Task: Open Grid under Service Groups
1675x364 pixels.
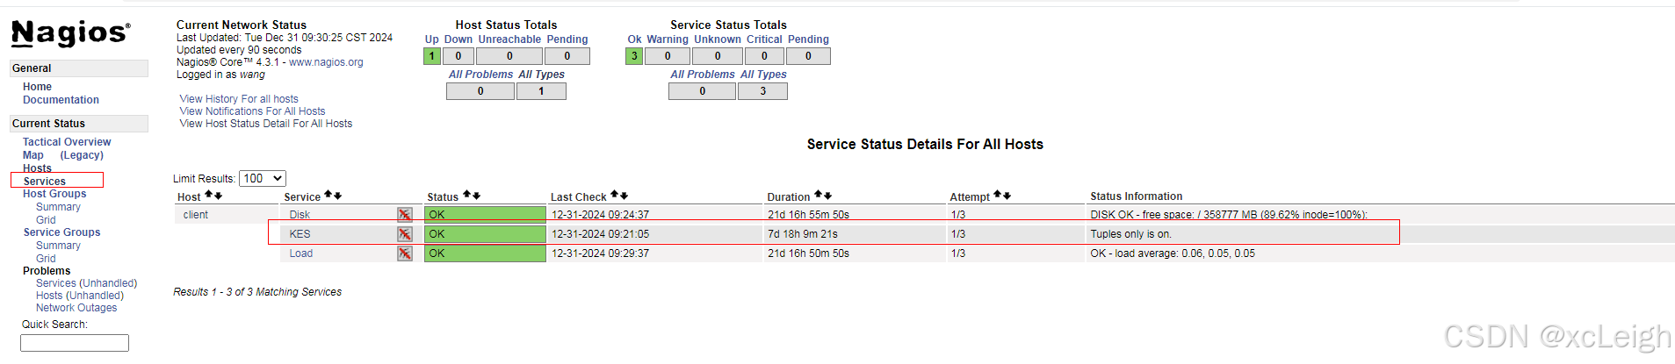Action: point(46,259)
